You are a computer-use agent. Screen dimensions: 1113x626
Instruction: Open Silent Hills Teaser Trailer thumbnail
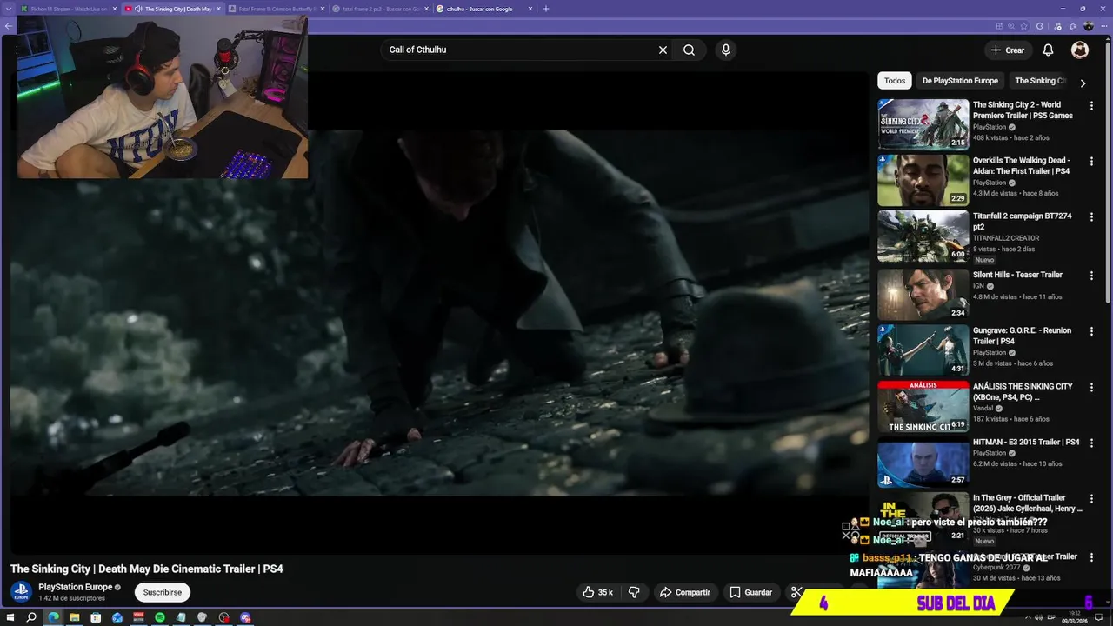923,294
